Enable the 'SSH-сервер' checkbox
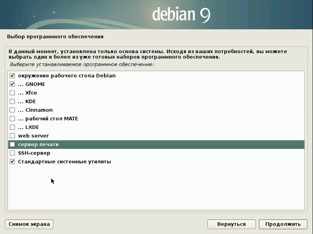This screenshot has width=313, height=234. [x=12, y=153]
